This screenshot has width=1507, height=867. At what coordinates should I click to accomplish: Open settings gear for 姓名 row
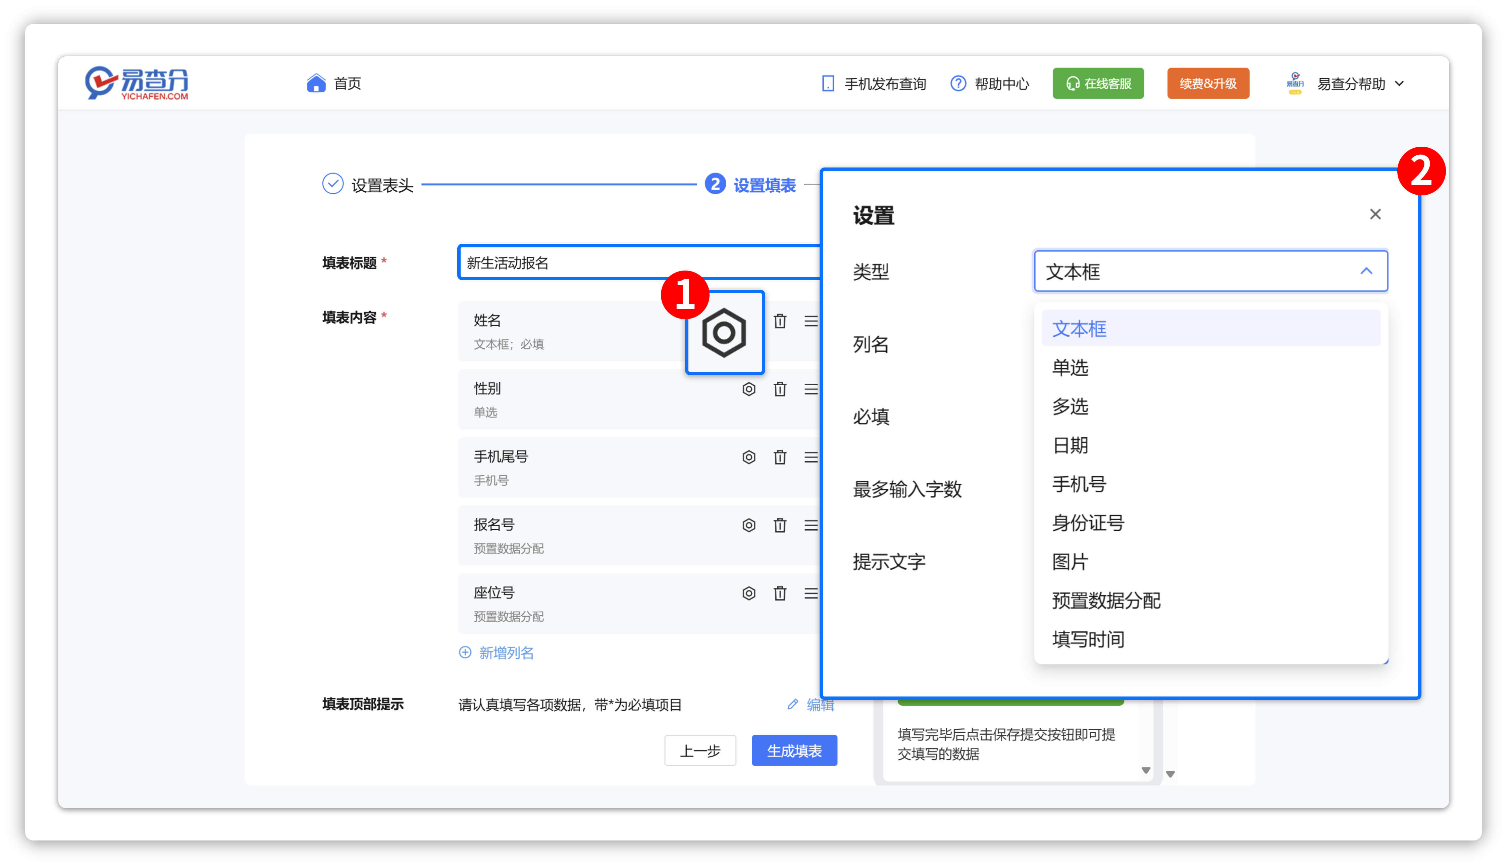724,332
